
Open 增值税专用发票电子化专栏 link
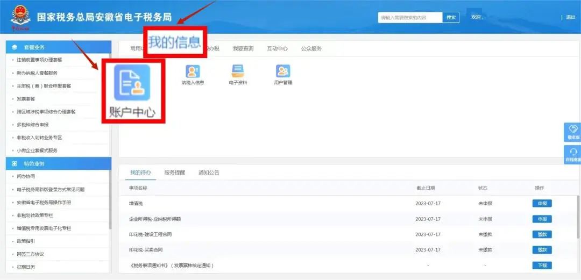(x=44, y=228)
